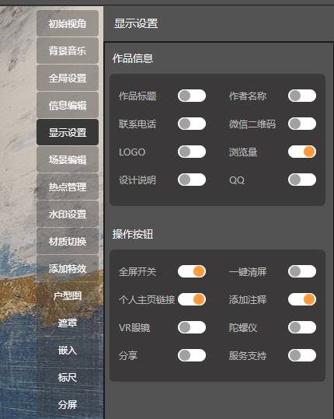This screenshot has height=419, width=334.
Task: Enable the VR眼镜 switch
Action: [192, 327]
